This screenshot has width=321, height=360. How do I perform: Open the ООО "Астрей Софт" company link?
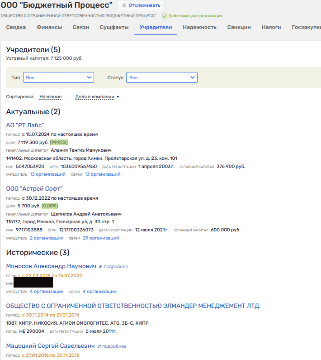(x=34, y=189)
